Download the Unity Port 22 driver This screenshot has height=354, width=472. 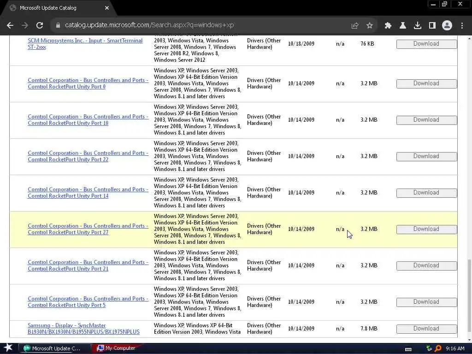coord(426,157)
